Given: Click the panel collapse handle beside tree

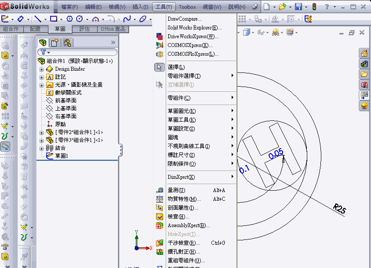Looking at the screenshot, I should [x=121, y=150].
